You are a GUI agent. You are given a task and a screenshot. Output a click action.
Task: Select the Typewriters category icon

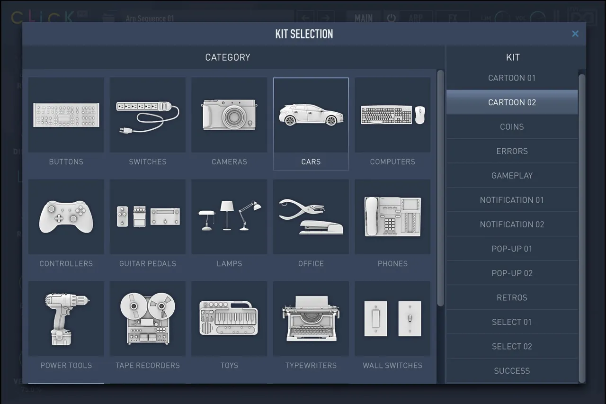click(311, 319)
